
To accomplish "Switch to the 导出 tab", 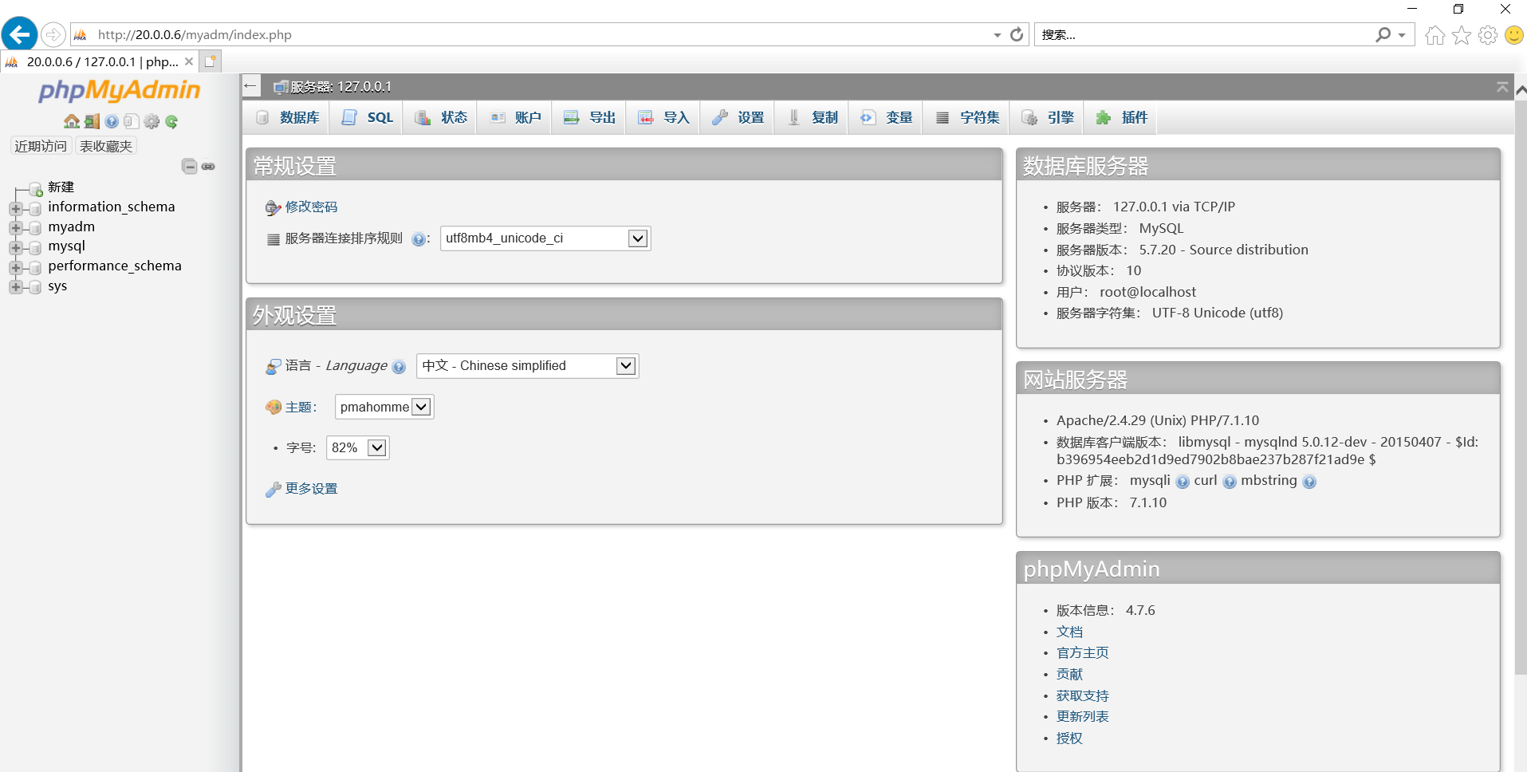I will 590,117.
